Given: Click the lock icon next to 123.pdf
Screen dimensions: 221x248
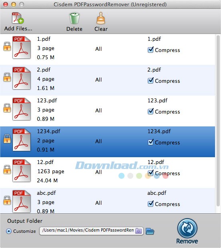Looking at the screenshot, I should [7, 108].
